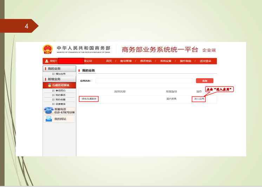Select 增加应用 in the sidebar

60,74
